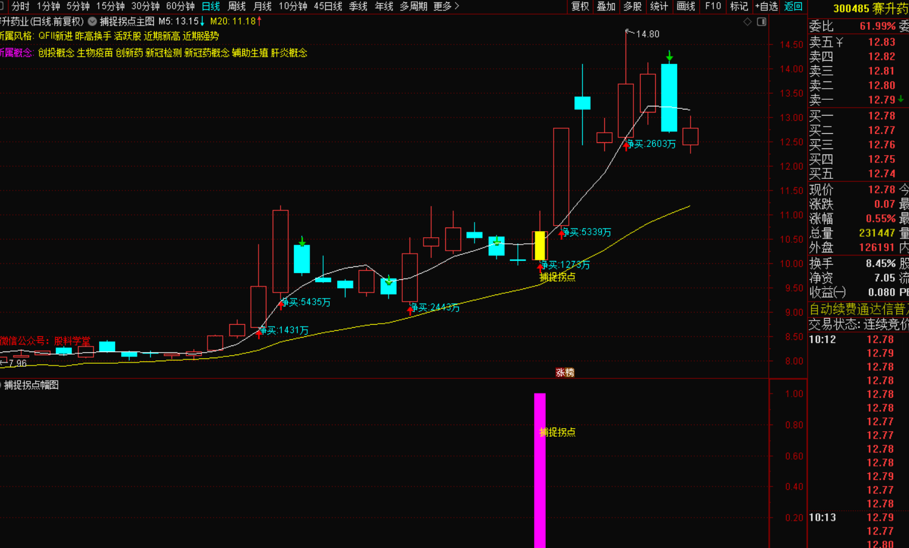Screen dimensions: 909x548
Task: Add stock using +自选 button
Action: pos(766,7)
